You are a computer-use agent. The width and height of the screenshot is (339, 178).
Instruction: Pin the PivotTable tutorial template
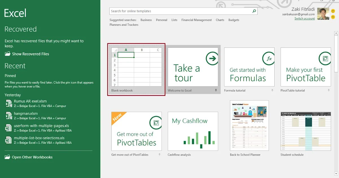point(329,90)
